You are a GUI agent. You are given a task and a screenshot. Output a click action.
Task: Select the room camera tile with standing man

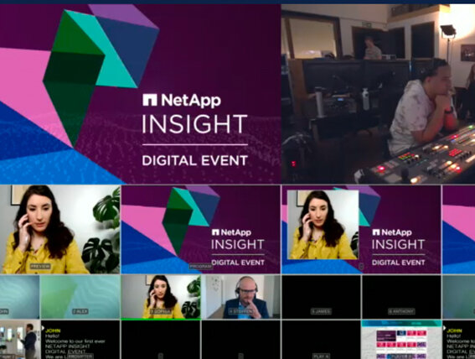(20, 340)
